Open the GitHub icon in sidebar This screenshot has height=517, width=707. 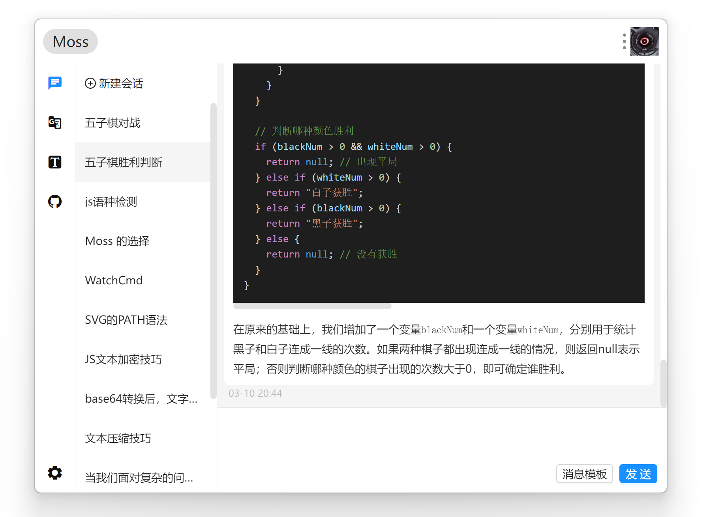pos(55,202)
